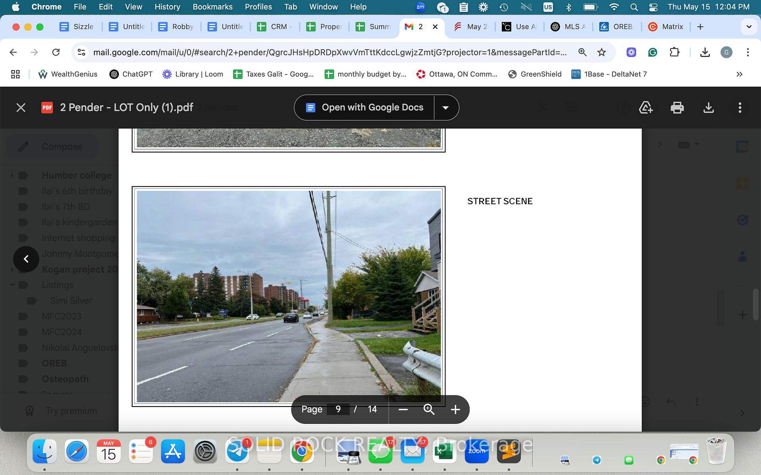
Task: Open Chrome downloads icon
Action: [705, 52]
